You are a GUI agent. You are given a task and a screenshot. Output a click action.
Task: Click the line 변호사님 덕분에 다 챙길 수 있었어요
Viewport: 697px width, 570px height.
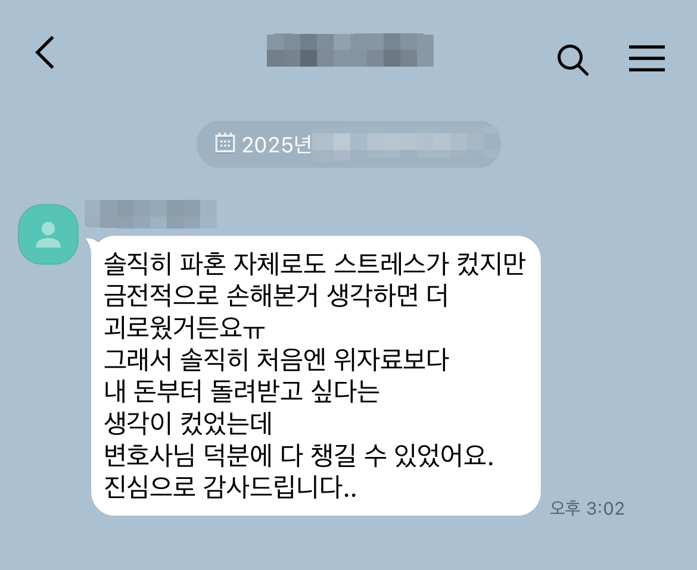click(298, 456)
